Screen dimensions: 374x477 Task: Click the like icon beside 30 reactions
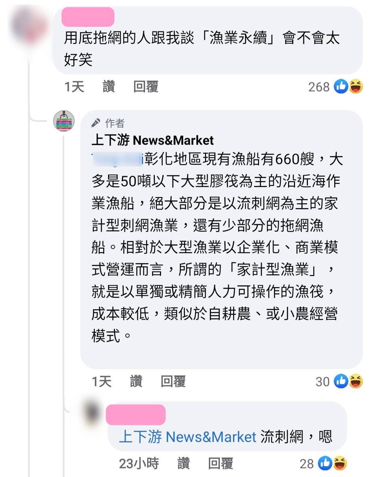[x=341, y=381]
